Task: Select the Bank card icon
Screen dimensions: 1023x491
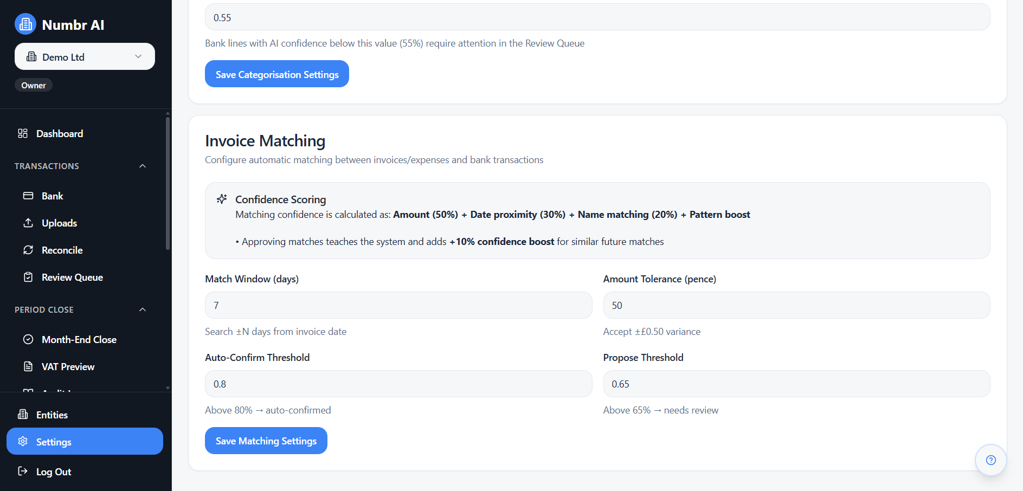Action: coord(29,196)
